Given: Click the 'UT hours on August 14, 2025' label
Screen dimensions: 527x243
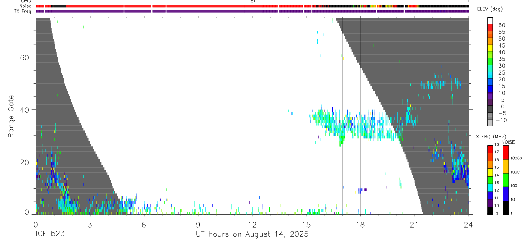Looking at the screenshot, I should (252, 234).
